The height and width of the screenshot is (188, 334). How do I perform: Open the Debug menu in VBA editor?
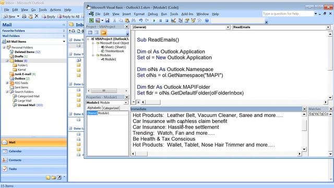click(x=153, y=14)
